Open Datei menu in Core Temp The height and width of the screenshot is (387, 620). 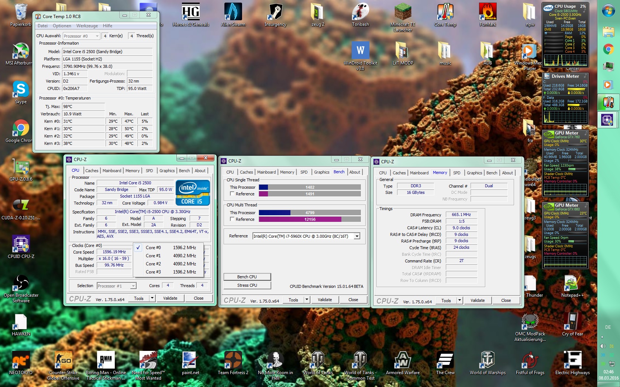click(x=42, y=26)
